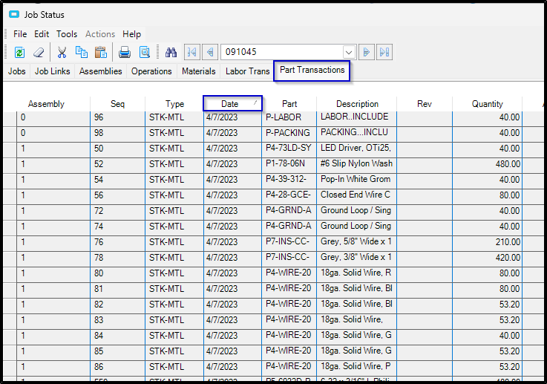
Task: Click the Job Status window icon
Action: coord(14,14)
